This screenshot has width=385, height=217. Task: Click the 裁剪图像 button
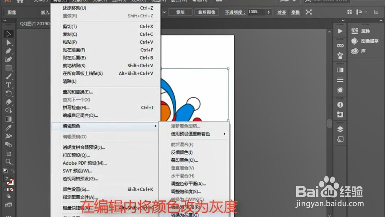click(x=207, y=12)
